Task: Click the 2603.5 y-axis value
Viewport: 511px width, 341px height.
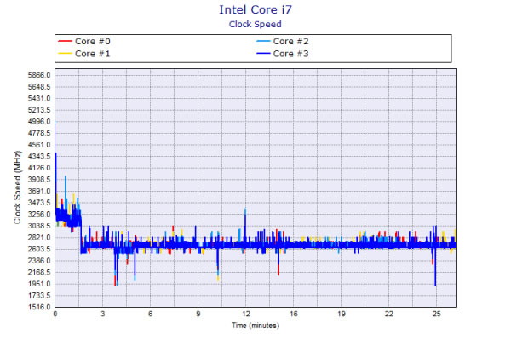Action: (39, 249)
